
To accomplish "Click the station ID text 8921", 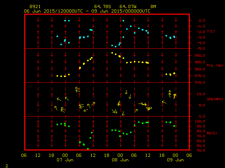I will pyautogui.click(x=35, y=7).
